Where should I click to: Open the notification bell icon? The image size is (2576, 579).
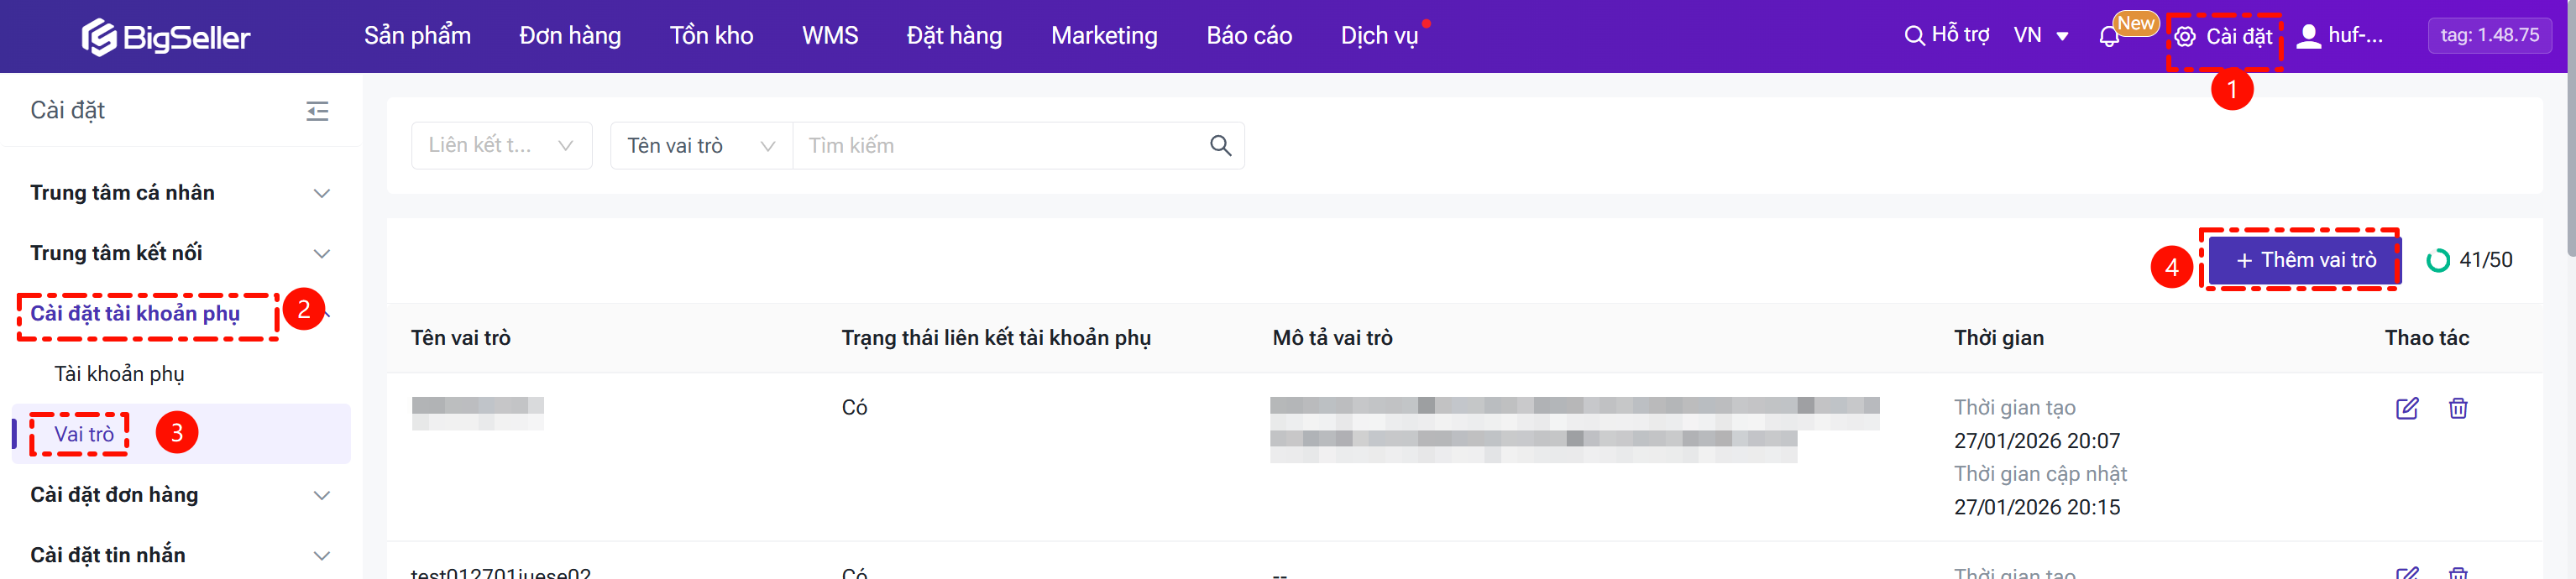pyautogui.click(x=2108, y=37)
